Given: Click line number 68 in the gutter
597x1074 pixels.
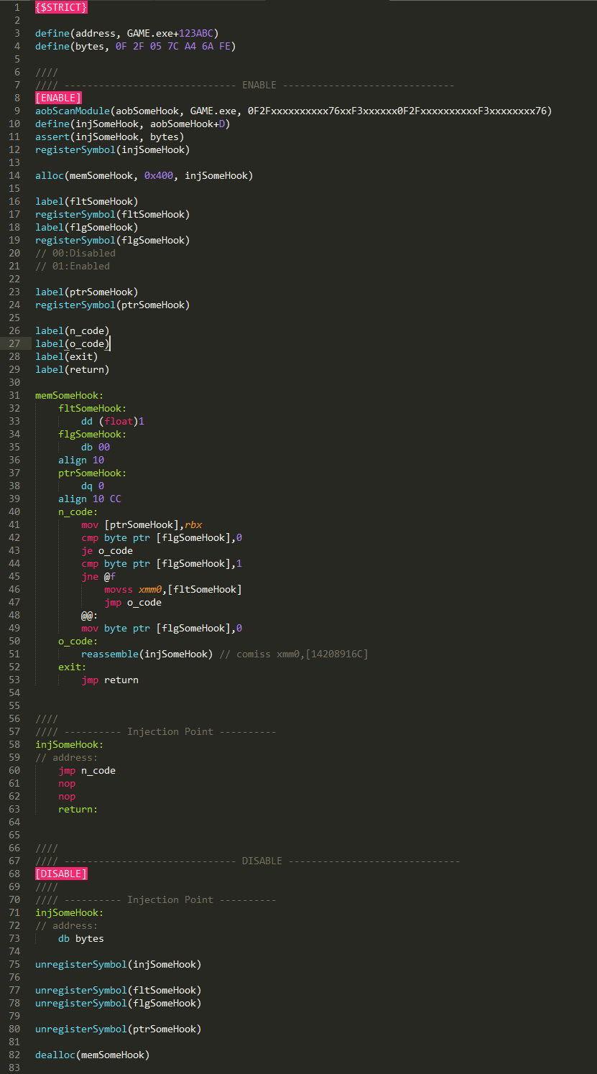Looking at the screenshot, I should point(15,874).
